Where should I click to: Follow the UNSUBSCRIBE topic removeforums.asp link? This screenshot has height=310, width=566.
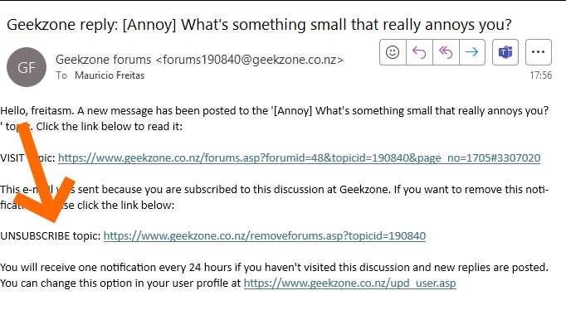(265, 235)
